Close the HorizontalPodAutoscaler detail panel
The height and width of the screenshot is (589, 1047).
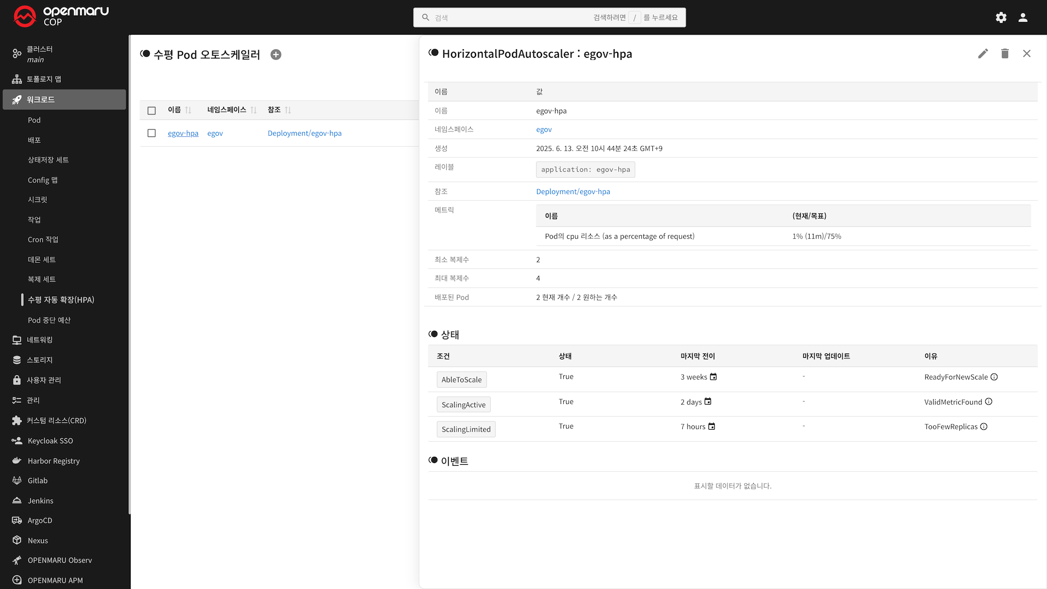coord(1026,53)
